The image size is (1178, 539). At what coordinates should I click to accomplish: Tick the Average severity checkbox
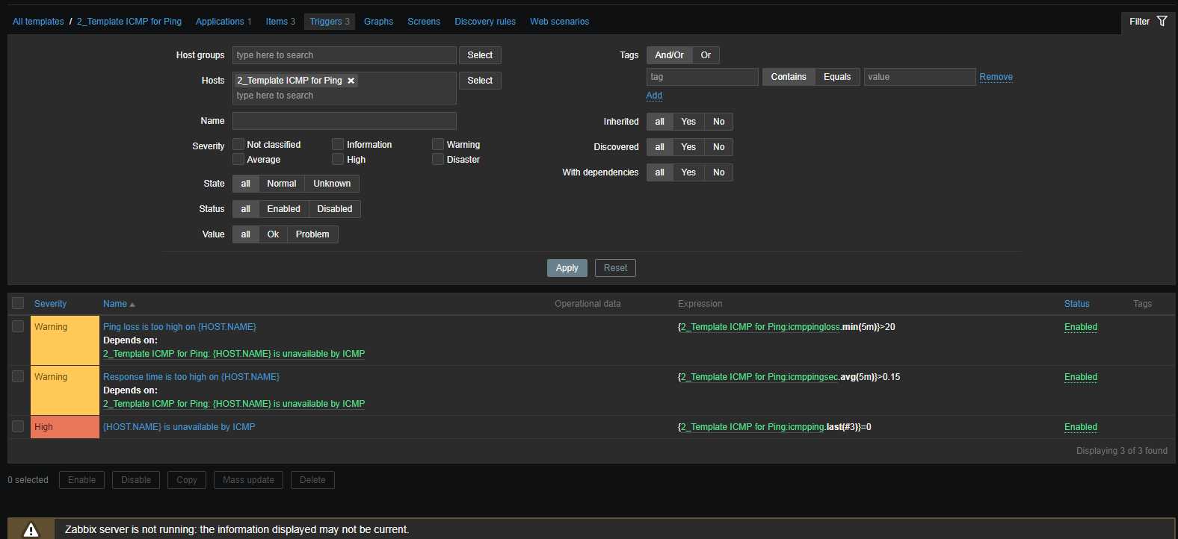(238, 159)
